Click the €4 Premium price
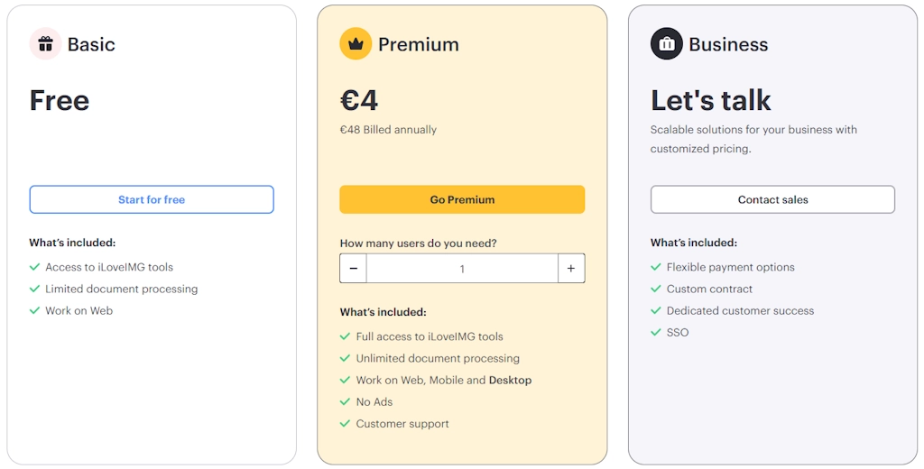Screen dimensions: 924x469 click(359, 100)
